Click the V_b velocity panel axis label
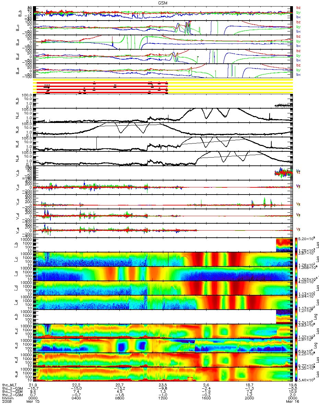Viewport: 319px width, 411px height. [17, 173]
